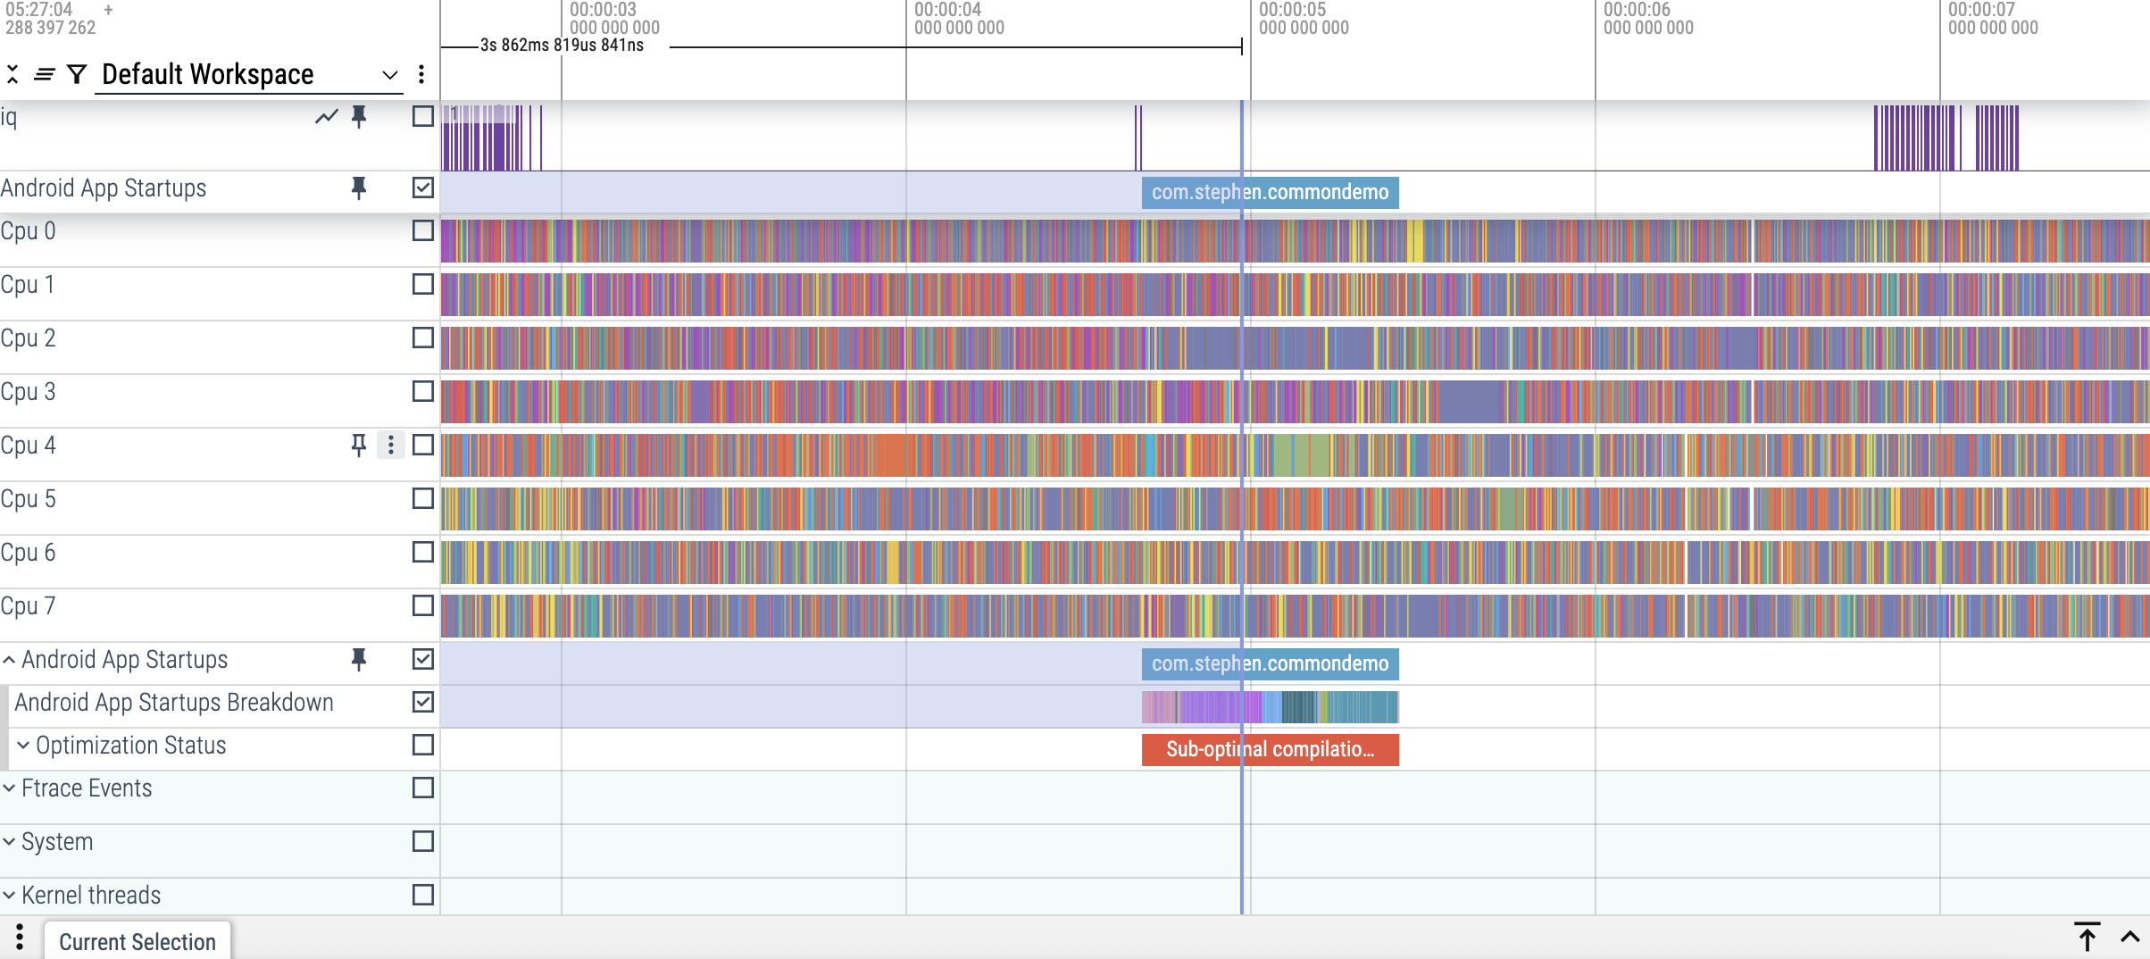
Task: Click the collapse-all tracks icon
Action: point(12,74)
